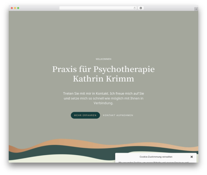
Task: Reload page using the refresh icon
Action: 135,8
